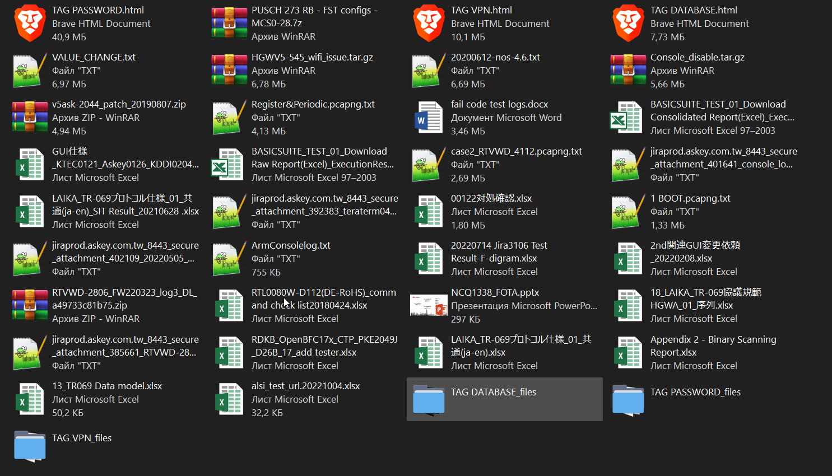
Task: Select the Excel icon for 13_TR069 Data model.xlsx
Action: [30, 399]
